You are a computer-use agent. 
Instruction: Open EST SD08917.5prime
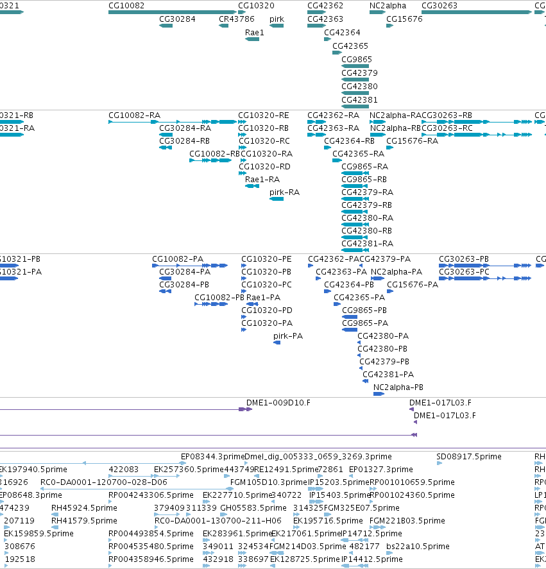(469, 457)
